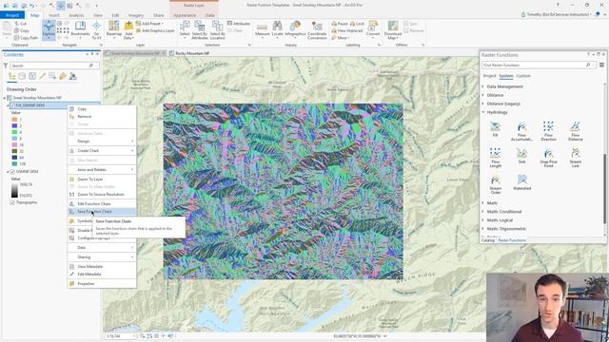The image size is (609, 342).
Task: Open the Bookmarks tool in the ribbon
Action: [80, 29]
